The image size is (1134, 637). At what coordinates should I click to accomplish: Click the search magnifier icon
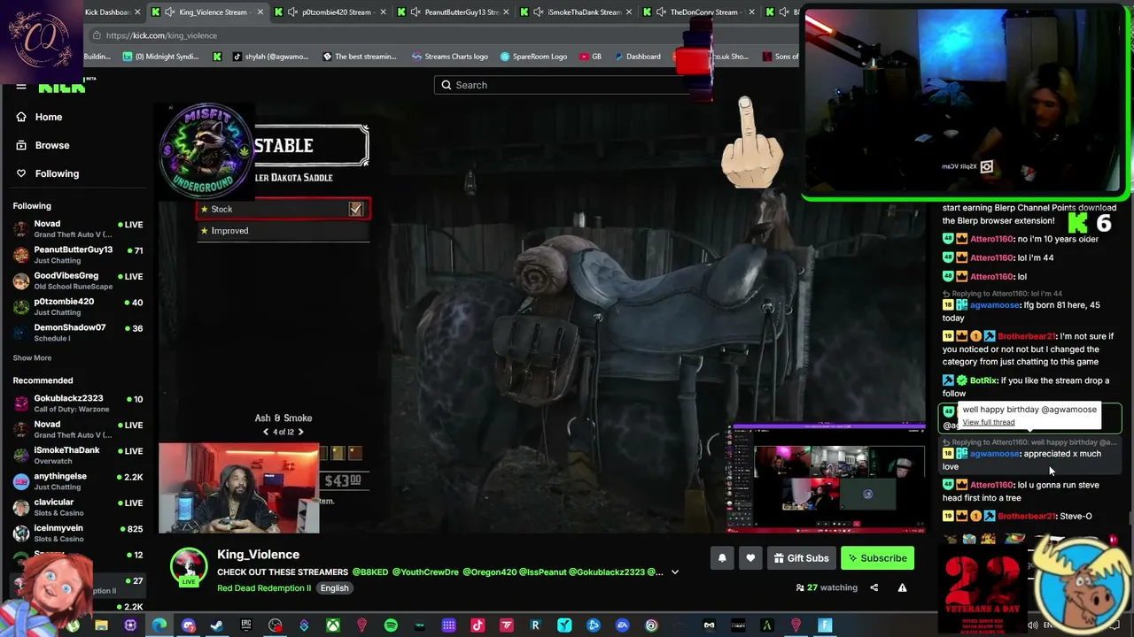(447, 85)
